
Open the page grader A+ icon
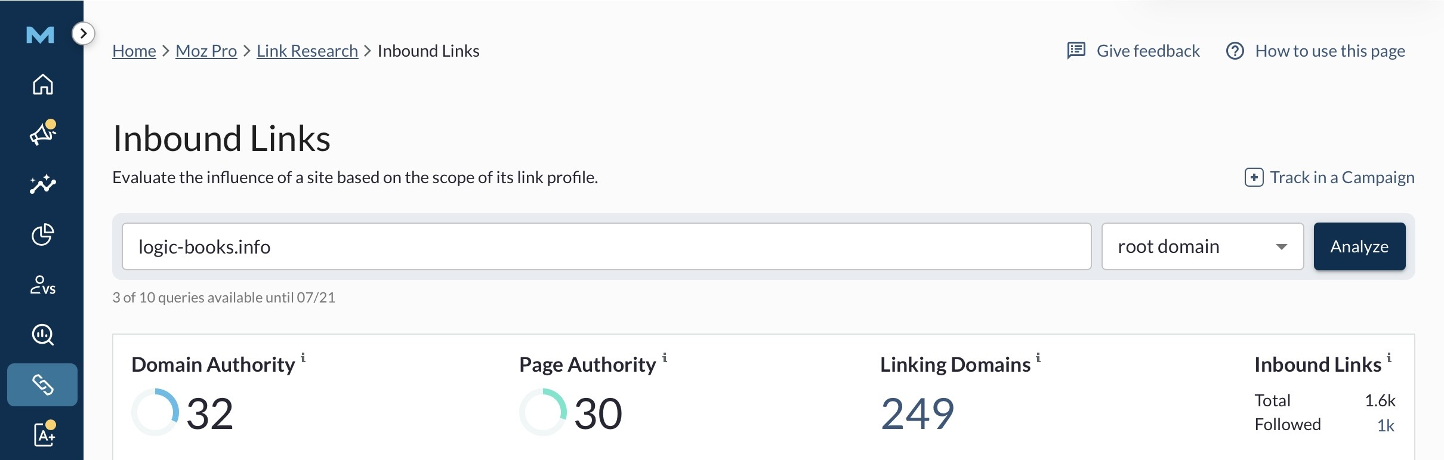click(44, 434)
